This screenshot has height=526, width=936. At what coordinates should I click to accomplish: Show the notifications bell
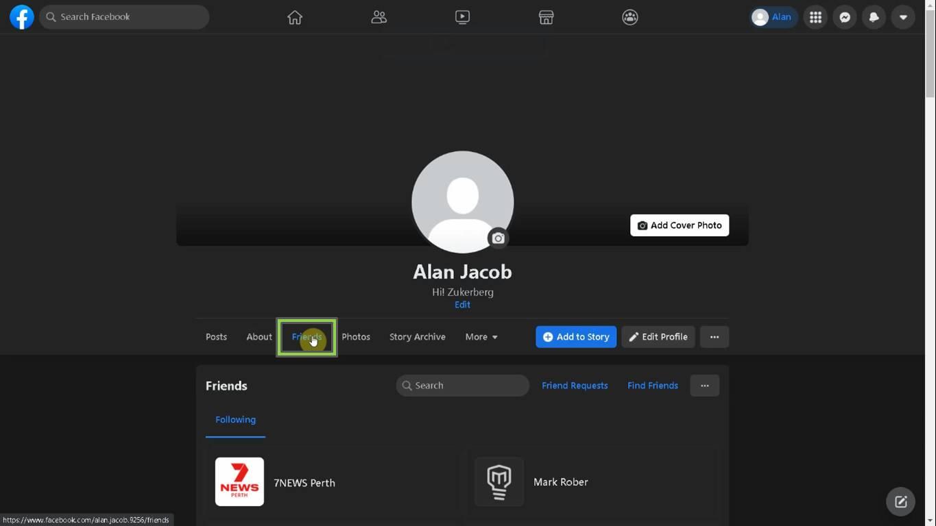pos(874,17)
